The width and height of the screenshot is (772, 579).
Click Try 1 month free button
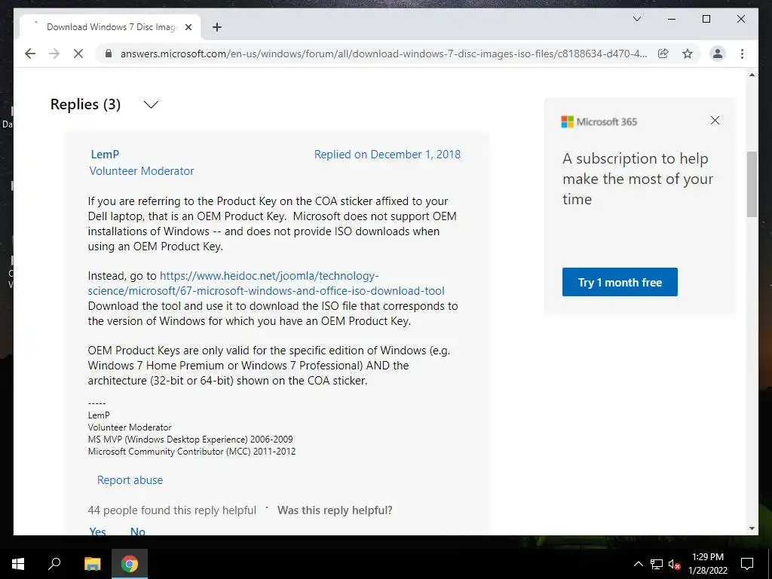[x=620, y=282]
